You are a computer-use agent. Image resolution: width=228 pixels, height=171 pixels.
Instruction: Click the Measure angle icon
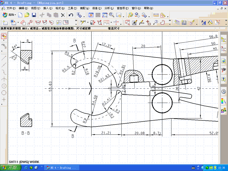click(163, 15)
